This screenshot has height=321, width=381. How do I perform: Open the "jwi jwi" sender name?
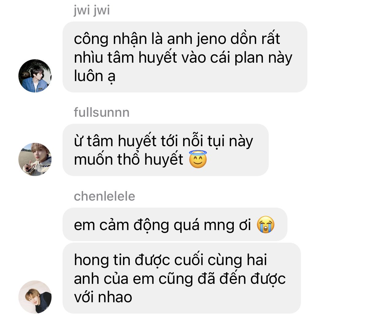pyautogui.click(x=92, y=10)
